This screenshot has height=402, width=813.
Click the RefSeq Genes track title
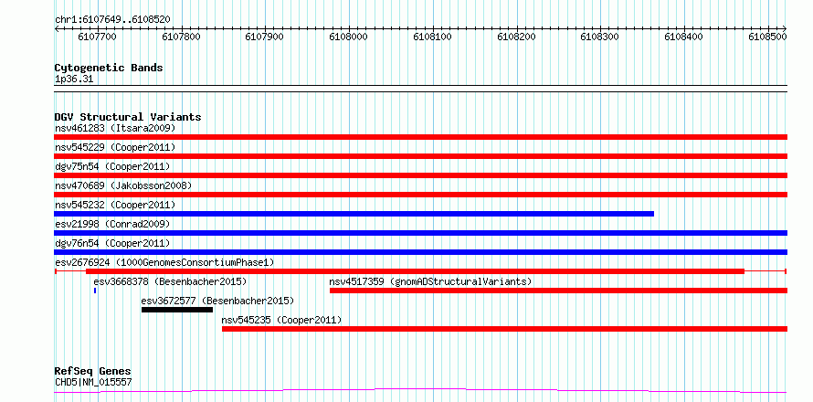tap(93, 371)
